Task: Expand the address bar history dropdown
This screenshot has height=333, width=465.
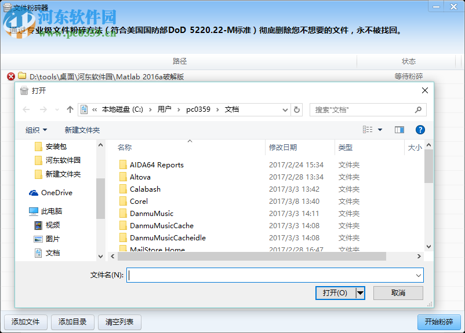Action: tap(285, 110)
